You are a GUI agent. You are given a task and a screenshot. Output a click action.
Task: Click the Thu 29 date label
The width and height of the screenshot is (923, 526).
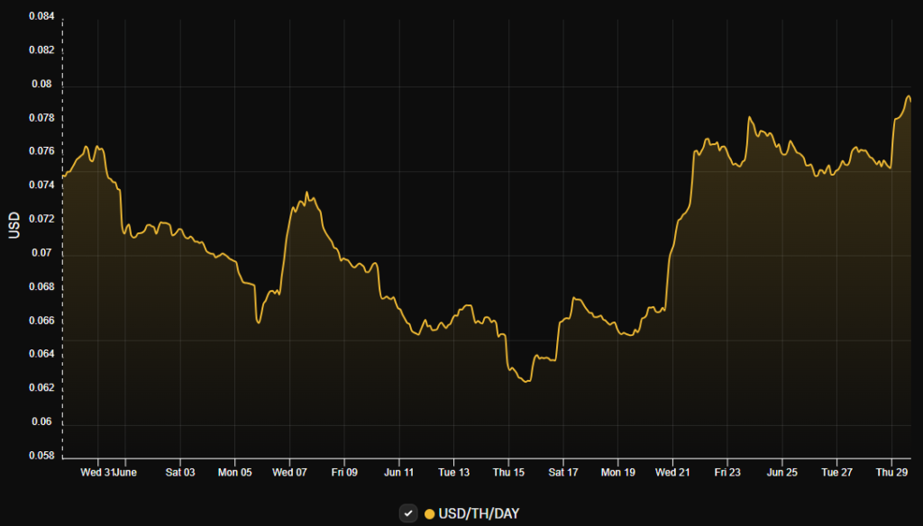[x=891, y=471]
